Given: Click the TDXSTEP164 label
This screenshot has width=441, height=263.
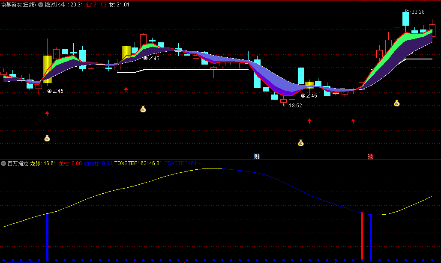Looking at the screenshot, I should pyautogui.click(x=183, y=163).
